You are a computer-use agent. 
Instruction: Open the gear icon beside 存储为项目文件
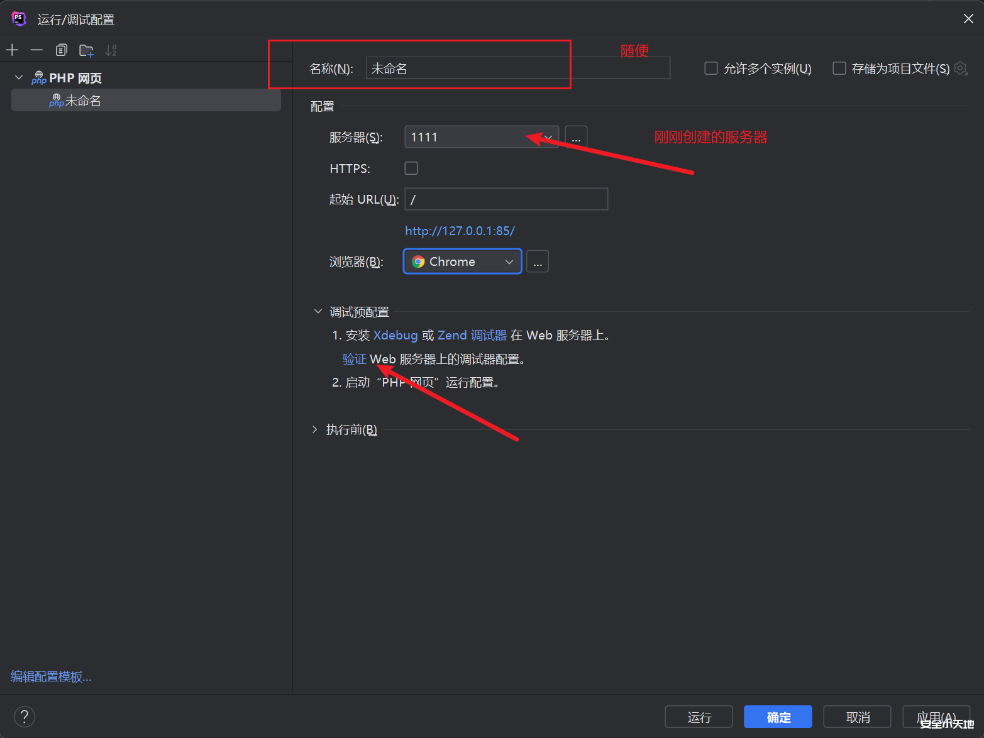pyautogui.click(x=961, y=69)
